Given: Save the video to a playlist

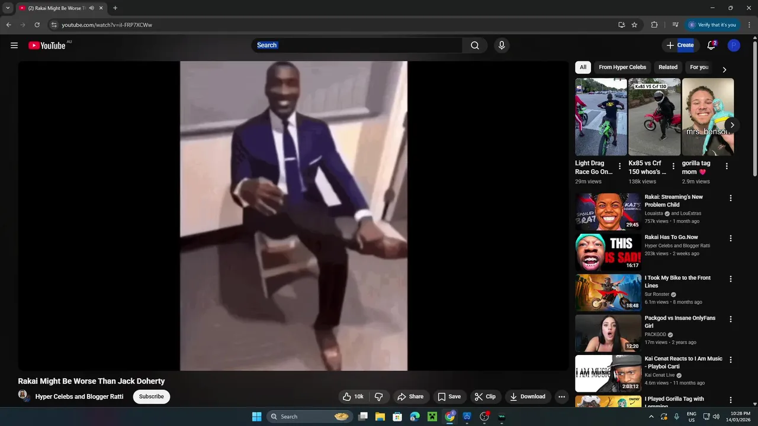Looking at the screenshot, I should point(449,396).
